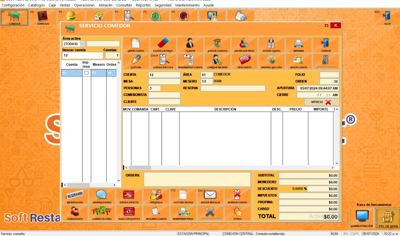Screen dimensions: 400x236
Task: Click the product grid scroll-down arrow
Action: click(x=337, y=163)
